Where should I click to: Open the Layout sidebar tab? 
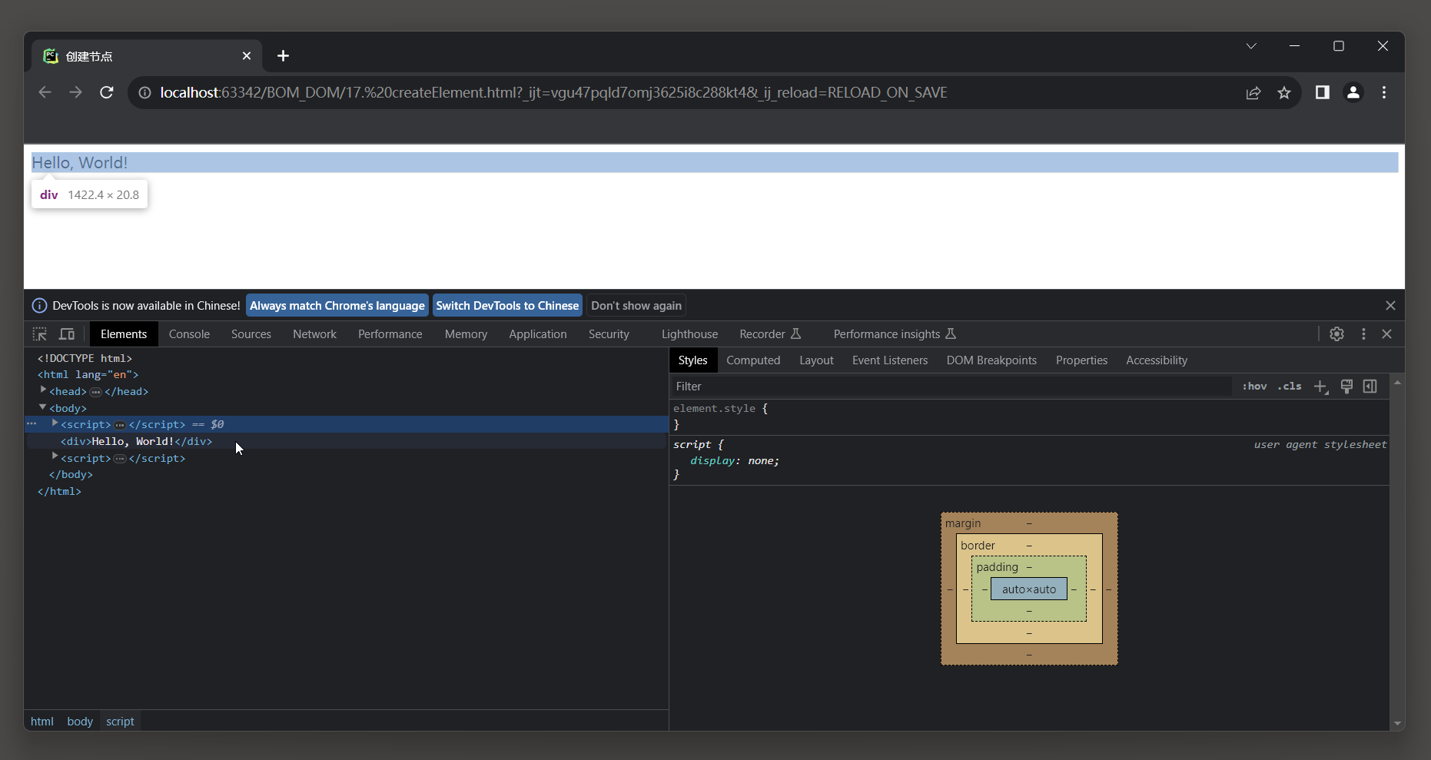[x=816, y=360]
